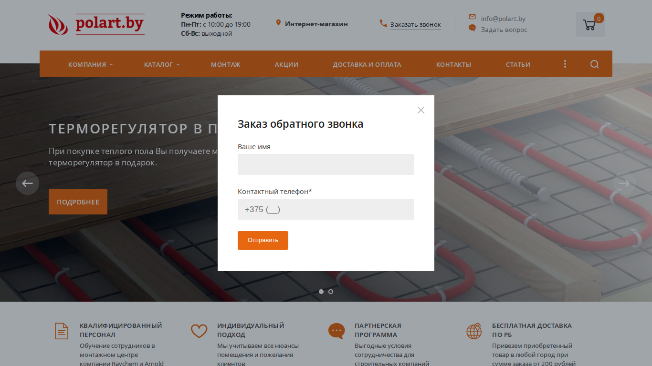Image resolution: width=652 pixels, height=366 pixels.
Task: Click the Заказ обратного звонка title
Action: click(301, 124)
